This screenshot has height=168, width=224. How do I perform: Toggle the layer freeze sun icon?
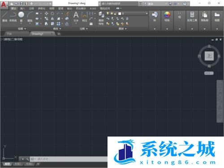[x=112, y=13]
